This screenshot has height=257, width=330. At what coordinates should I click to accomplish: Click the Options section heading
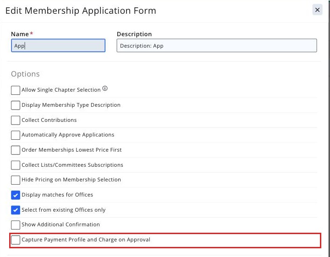(x=25, y=74)
